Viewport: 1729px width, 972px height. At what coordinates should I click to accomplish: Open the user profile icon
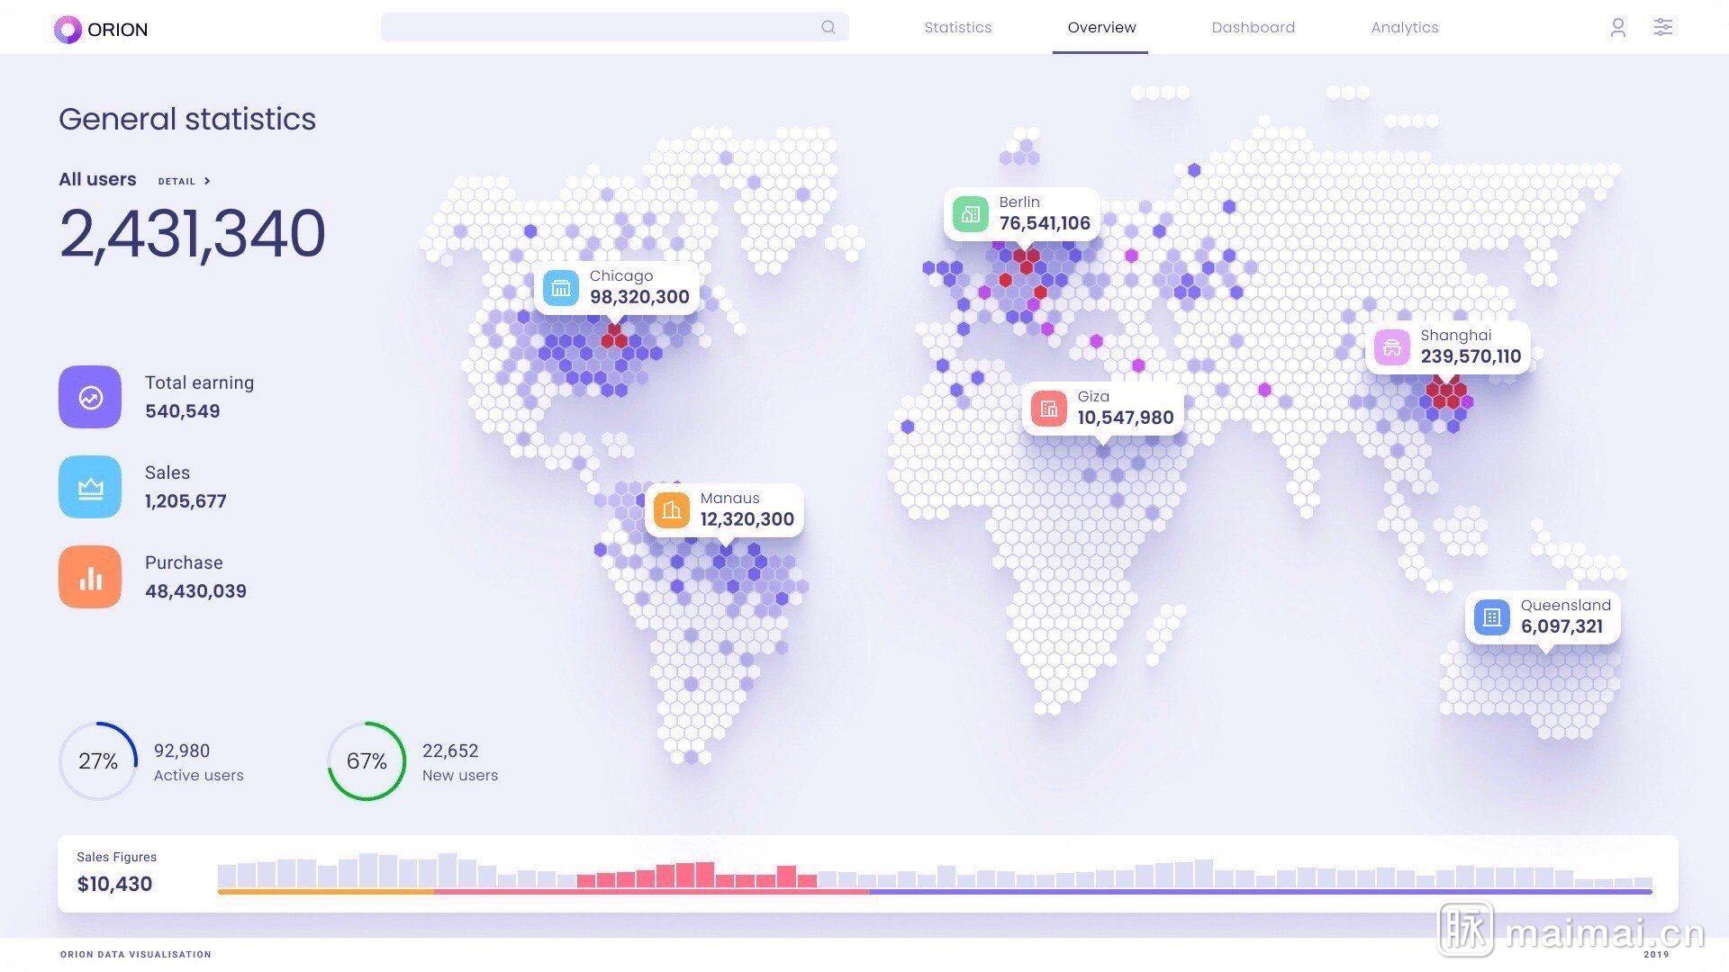tap(1617, 28)
